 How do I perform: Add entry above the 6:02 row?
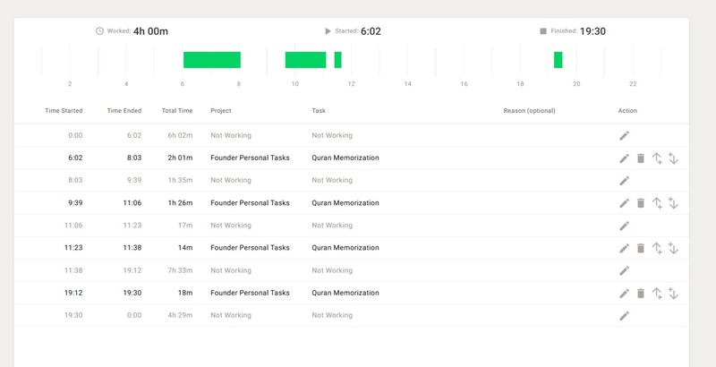[657, 158]
